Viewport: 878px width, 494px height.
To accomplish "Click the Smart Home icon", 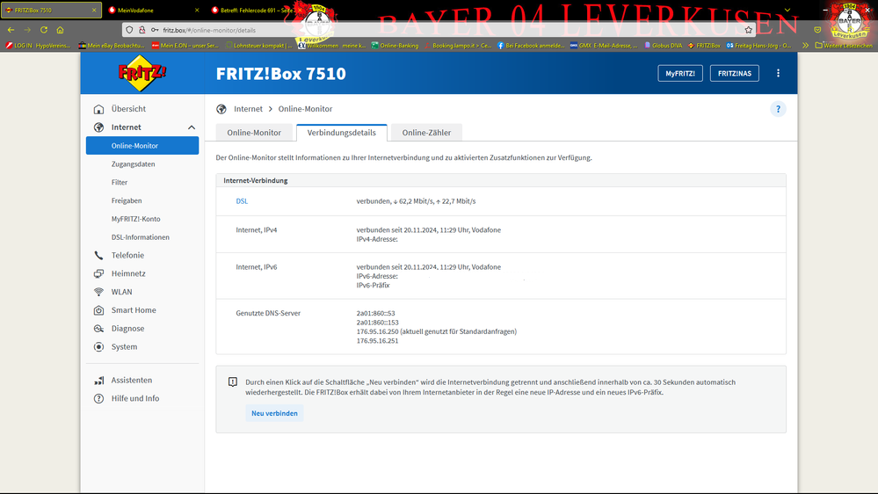I will (x=99, y=310).
